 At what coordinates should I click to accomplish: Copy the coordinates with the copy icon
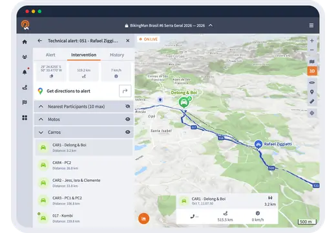coord(51,76)
